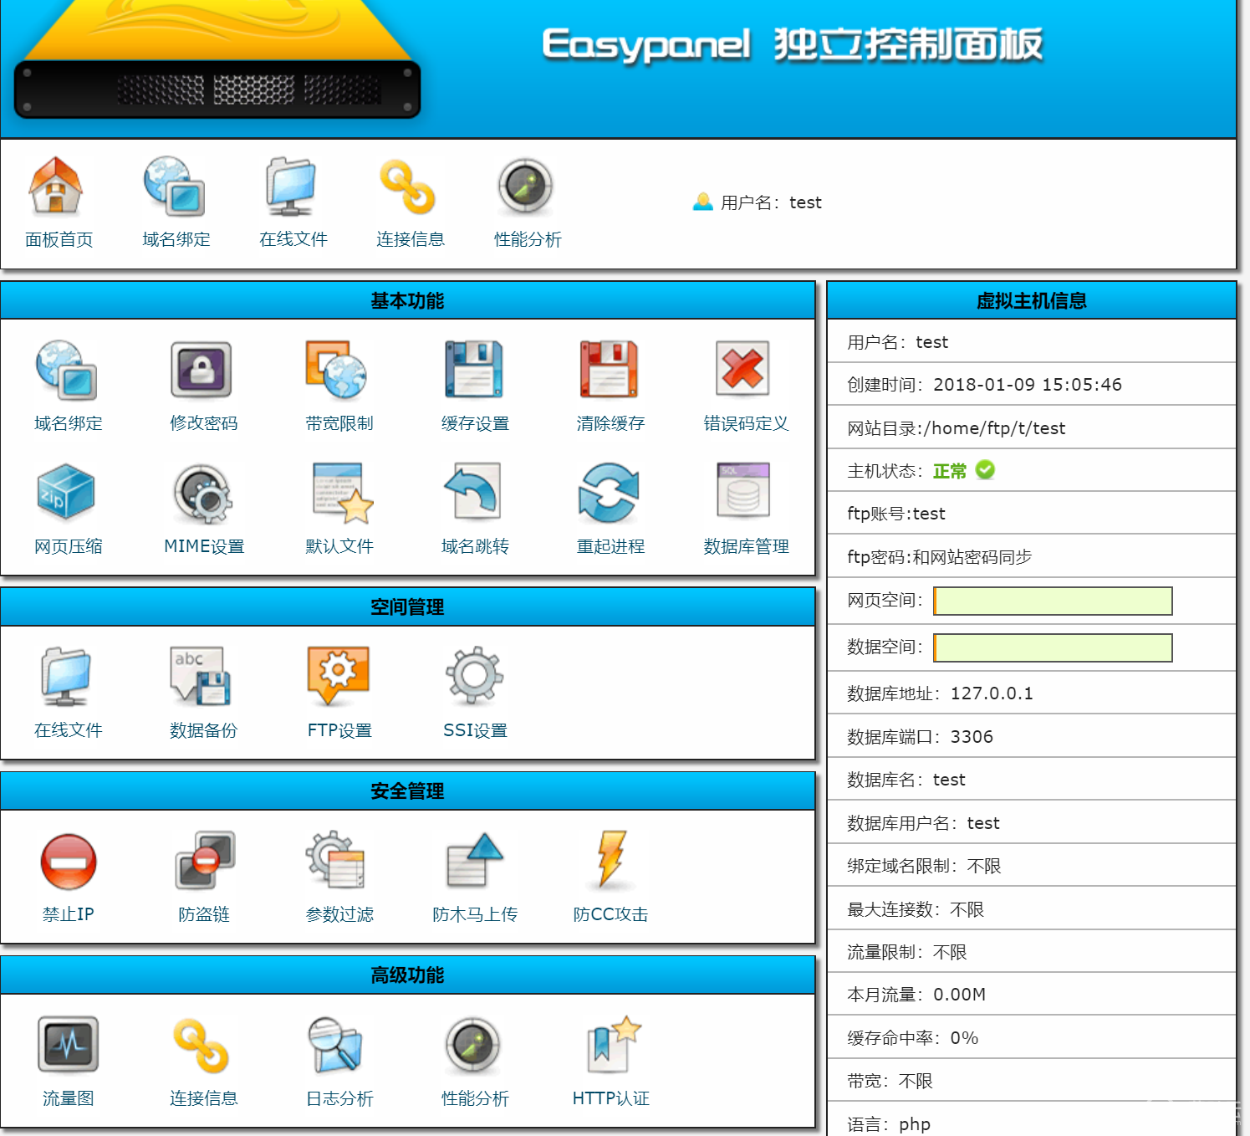Click the 数据库端口 3306 row
The width and height of the screenshot is (1250, 1136).
pyautogui.click(x=1031, y=736)
